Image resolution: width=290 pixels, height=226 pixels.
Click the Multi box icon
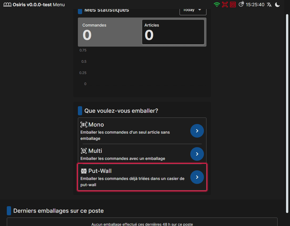coord(84,151)
